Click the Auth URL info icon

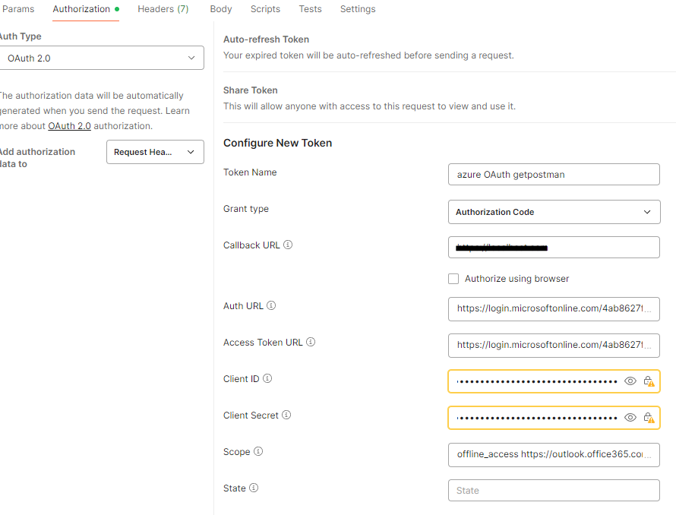click(270, 305)
